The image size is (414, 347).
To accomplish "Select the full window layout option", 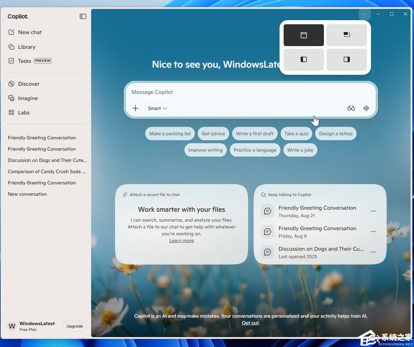I will (304, 35).
